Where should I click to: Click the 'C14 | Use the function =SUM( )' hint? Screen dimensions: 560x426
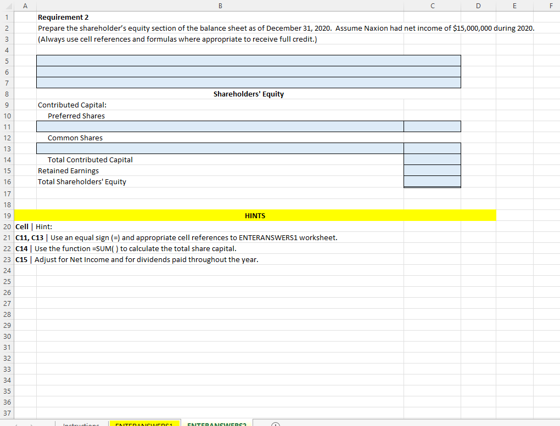(x=126, y=249)
